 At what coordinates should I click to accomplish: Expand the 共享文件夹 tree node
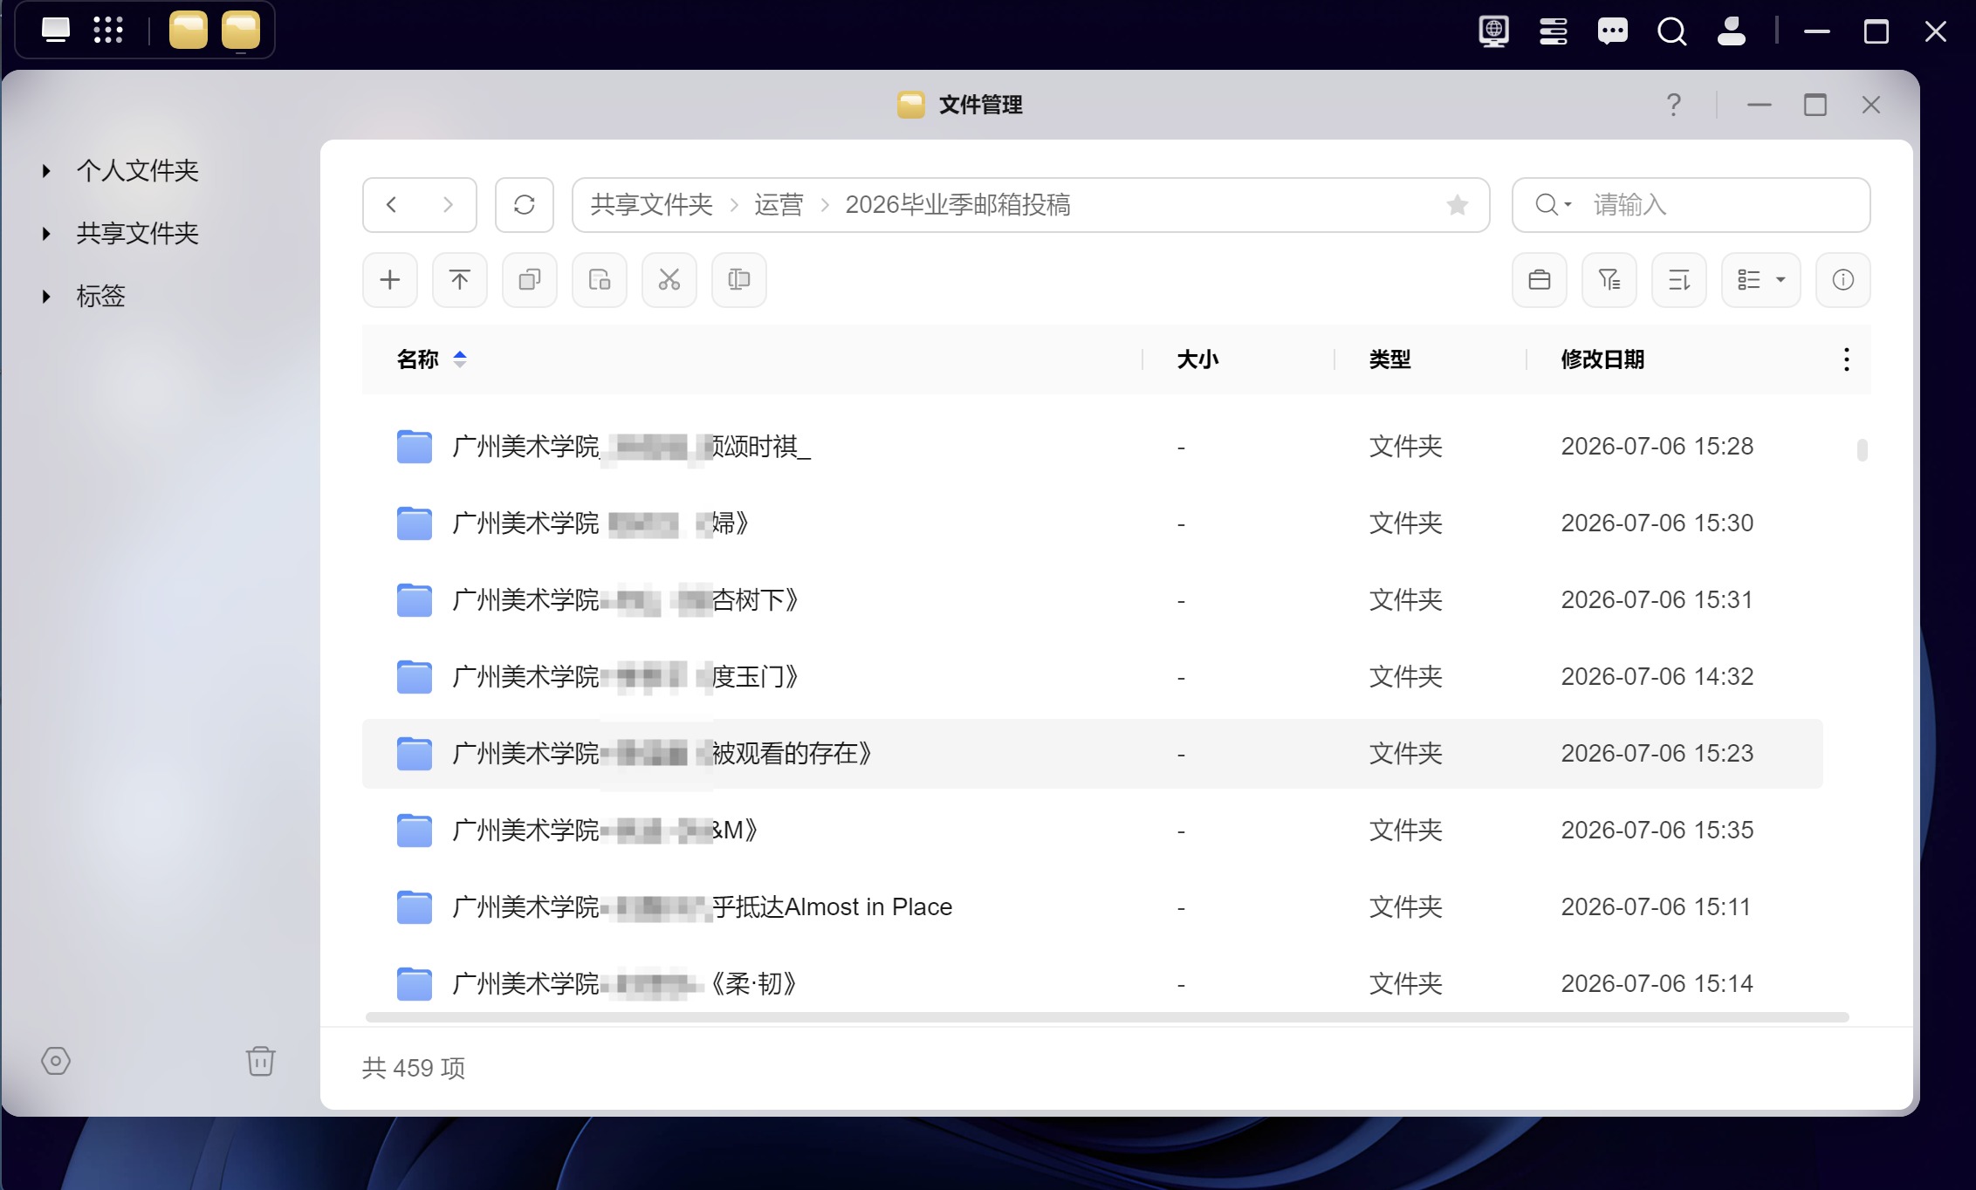point(46,234)
